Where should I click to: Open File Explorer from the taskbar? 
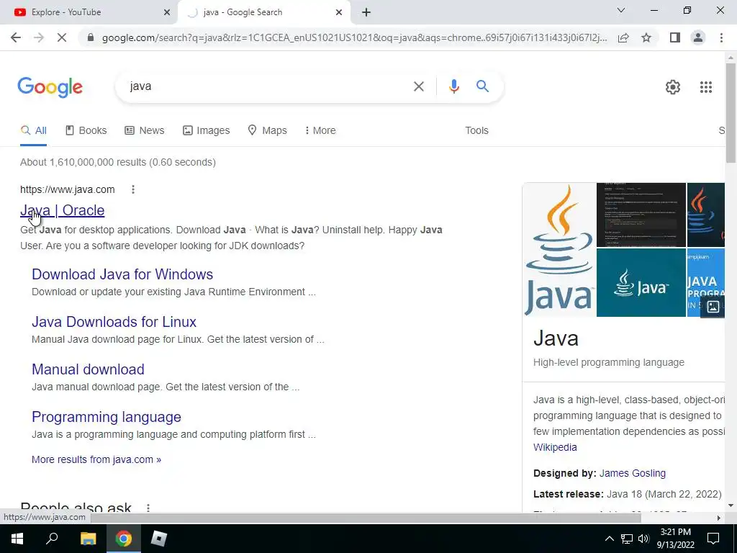[88, 539]
